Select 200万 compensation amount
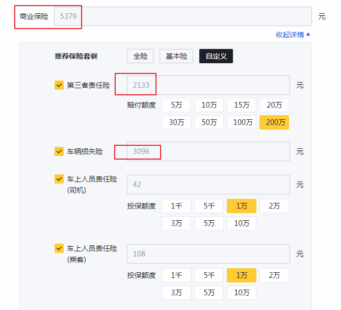The width and height of the screenshot is (341, 310). 274,122
